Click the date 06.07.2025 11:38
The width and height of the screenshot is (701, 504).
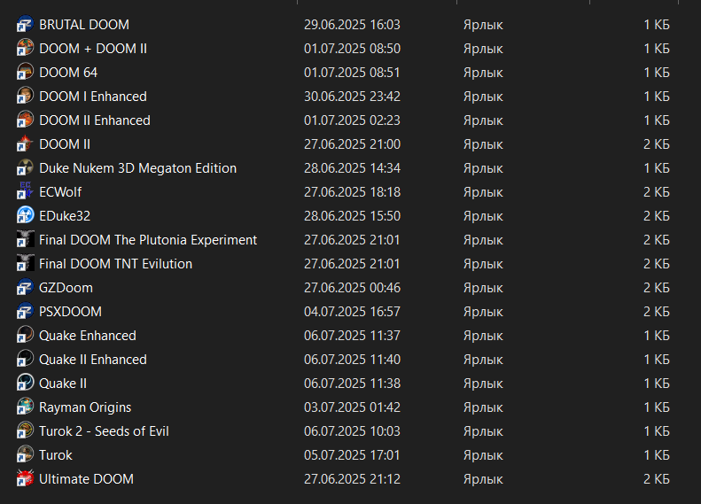tap(353, 384)
